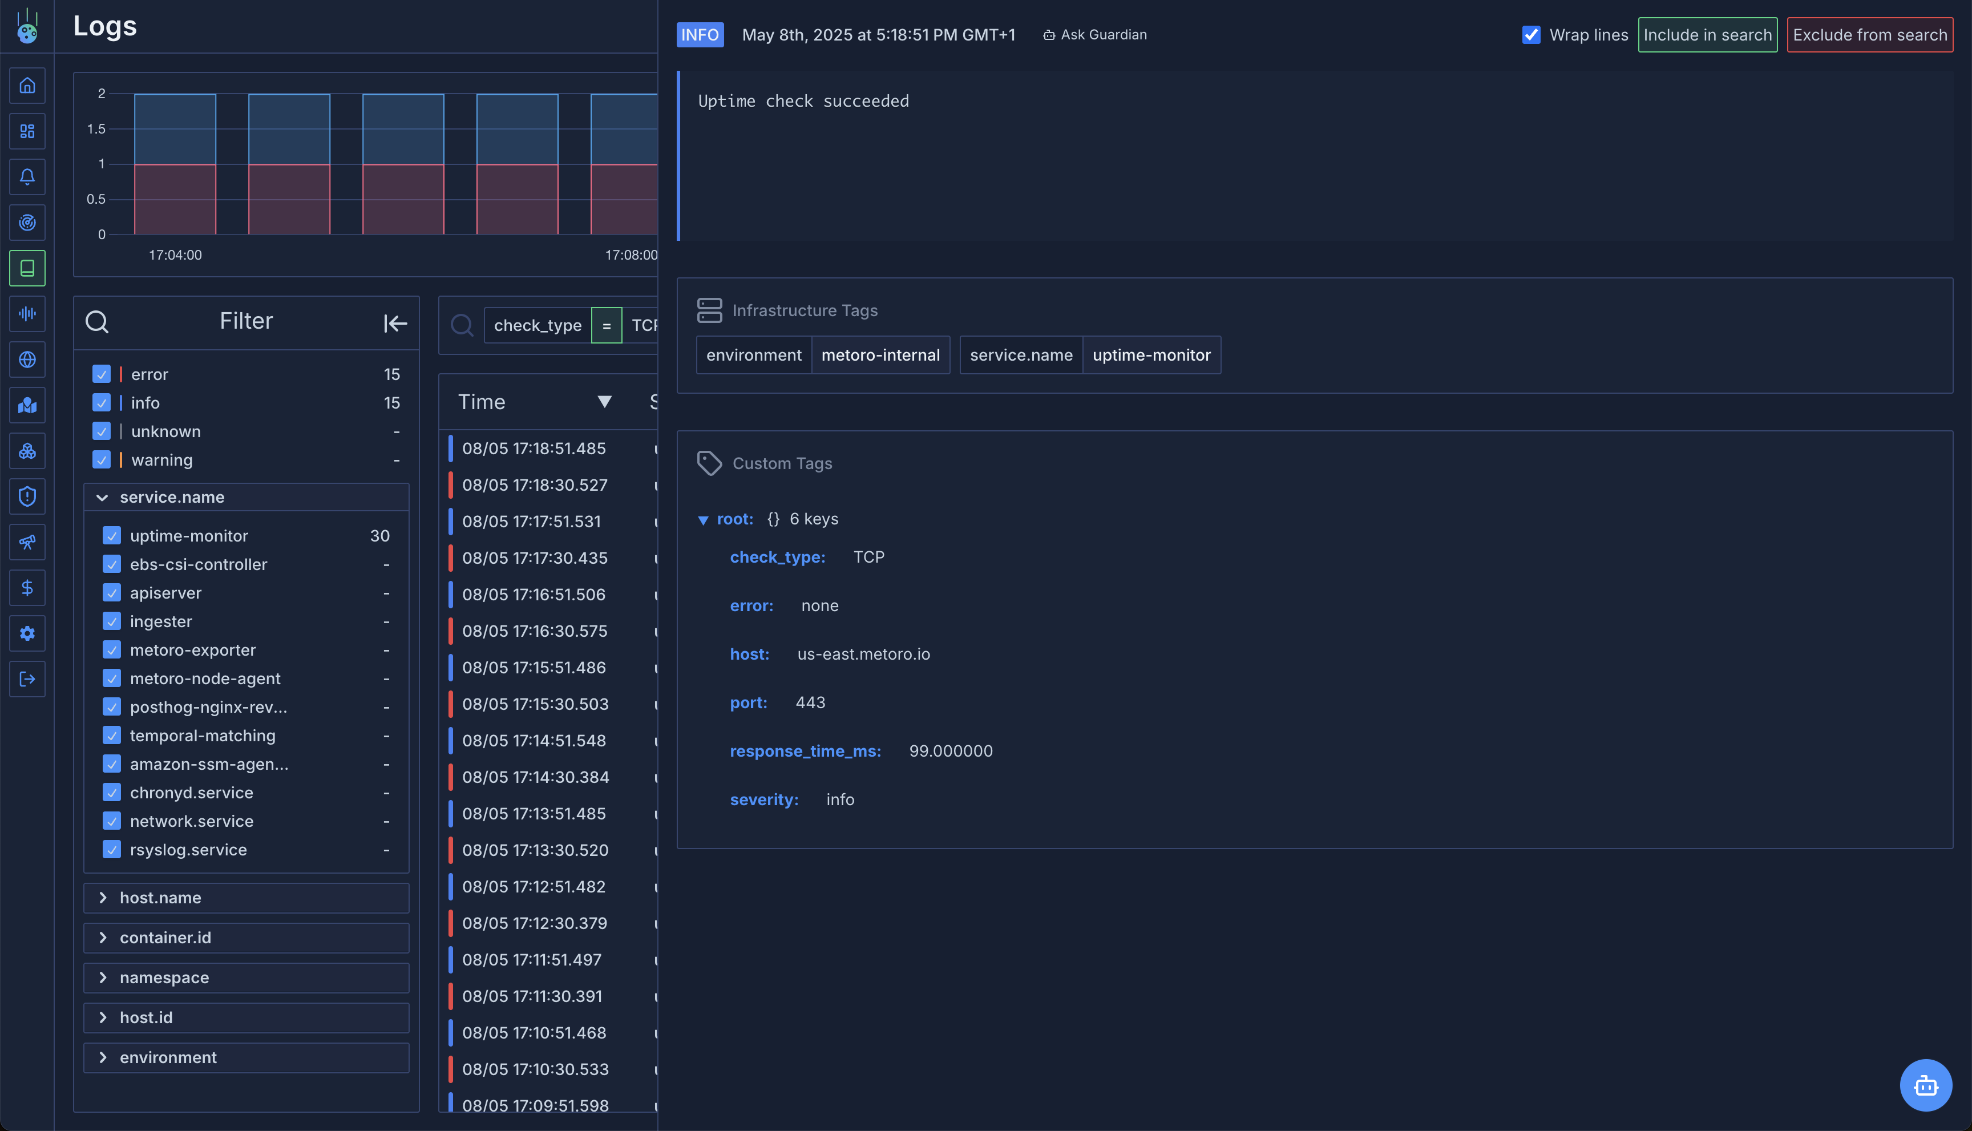Select log entry at 17:17:30.435
This screenshot has height=1131, width=1972.
pos(534,558)
